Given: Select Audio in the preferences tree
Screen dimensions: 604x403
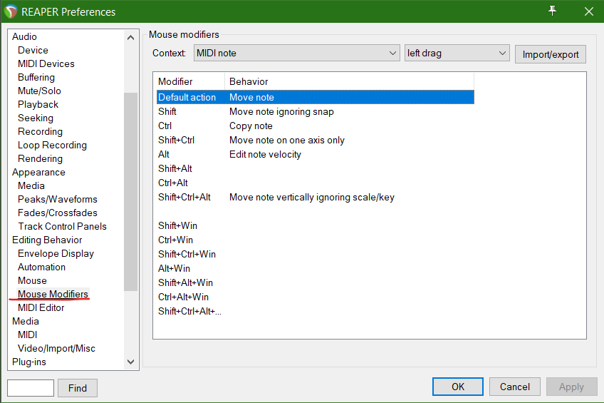Looking at the screenshot, I should coord(24,36).
